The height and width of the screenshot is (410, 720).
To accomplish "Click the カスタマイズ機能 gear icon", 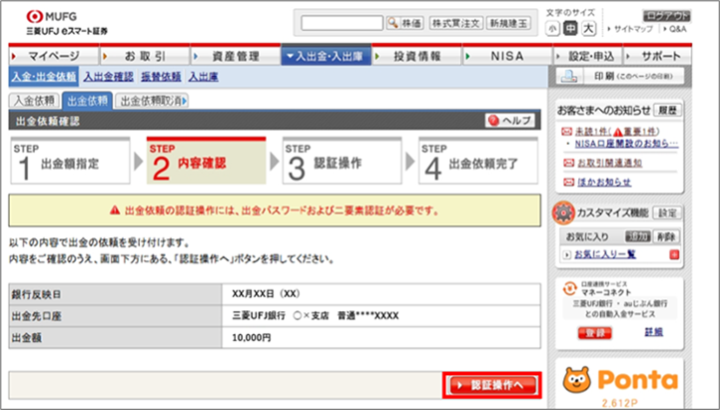I will (563, 212).
